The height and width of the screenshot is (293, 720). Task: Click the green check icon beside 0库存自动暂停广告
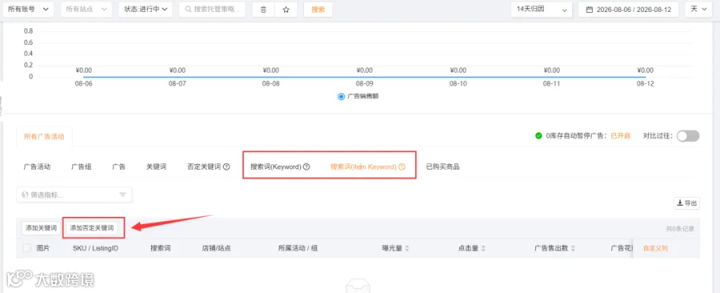click(x=538, y=136)
